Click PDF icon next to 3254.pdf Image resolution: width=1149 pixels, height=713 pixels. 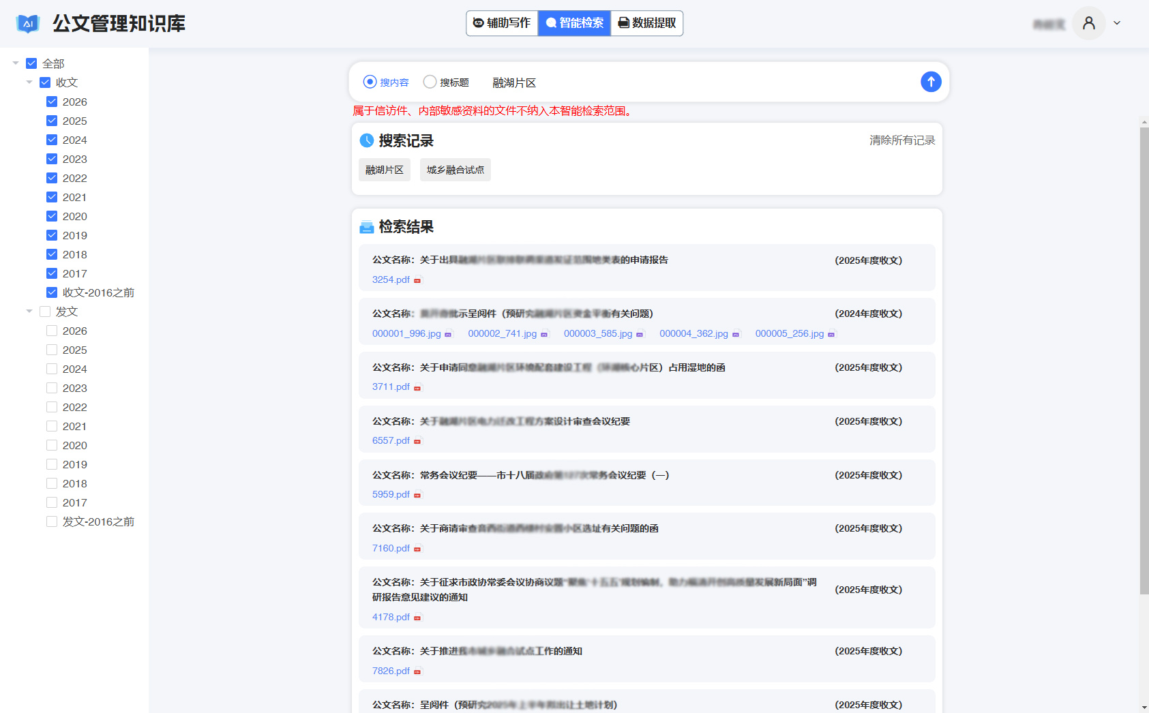click(x=418, y=280)
